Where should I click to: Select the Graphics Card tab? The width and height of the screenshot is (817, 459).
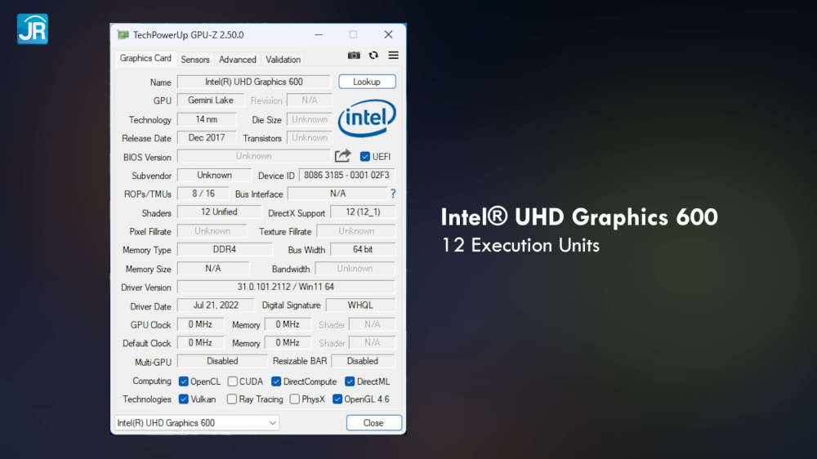tap(145, 58)
